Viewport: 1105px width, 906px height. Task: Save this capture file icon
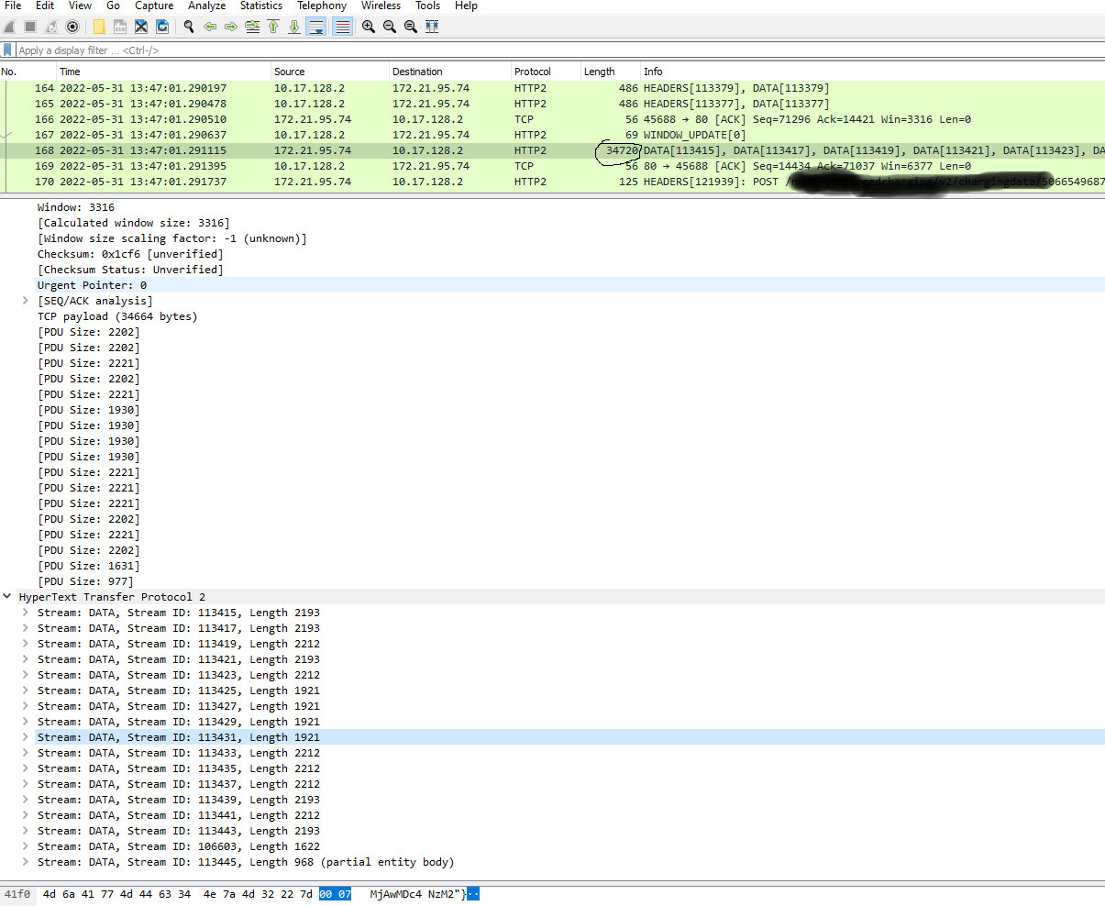(120, 27)
